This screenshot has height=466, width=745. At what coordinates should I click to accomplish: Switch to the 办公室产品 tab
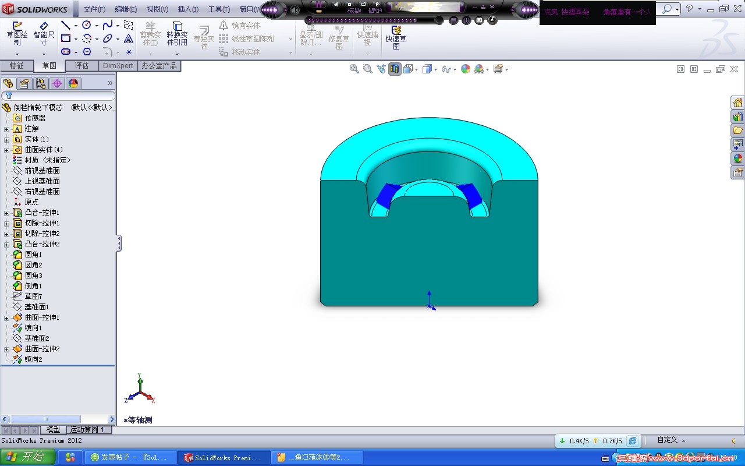(x=159, y=66)
